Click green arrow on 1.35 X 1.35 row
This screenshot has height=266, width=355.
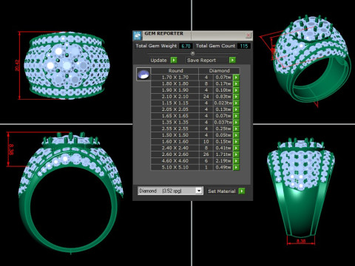pos(236,122)
